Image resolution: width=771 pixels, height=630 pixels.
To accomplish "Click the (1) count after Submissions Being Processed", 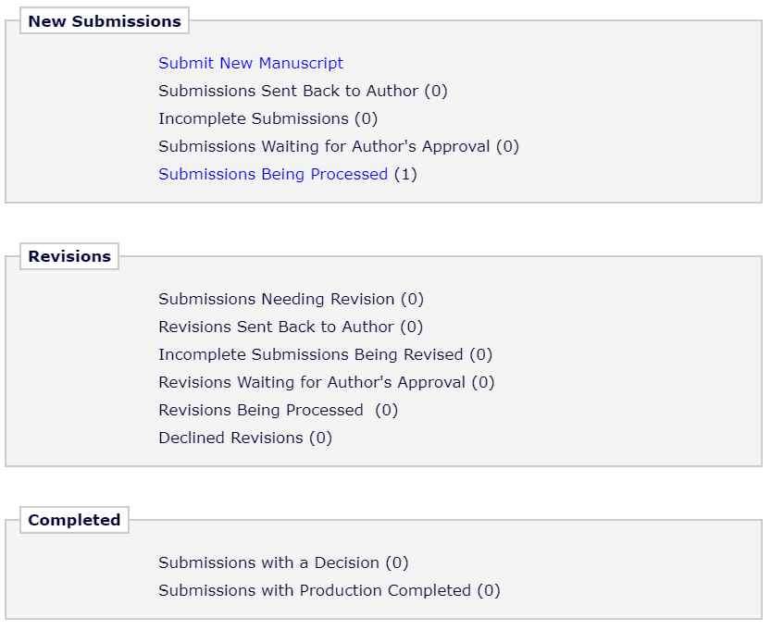I will [405, 174].
